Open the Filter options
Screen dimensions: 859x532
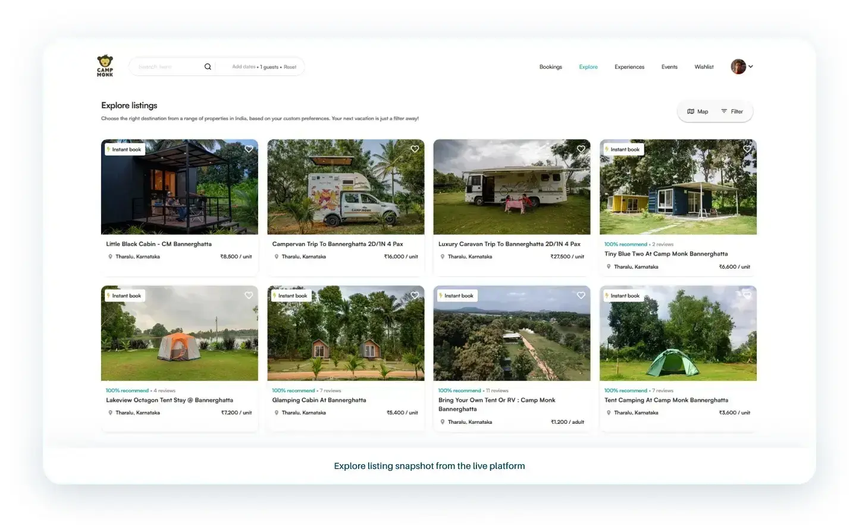tap(732, 112)
